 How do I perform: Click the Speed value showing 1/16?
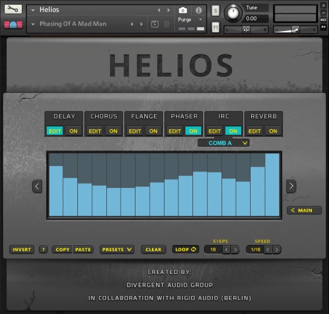pos(256,249)
